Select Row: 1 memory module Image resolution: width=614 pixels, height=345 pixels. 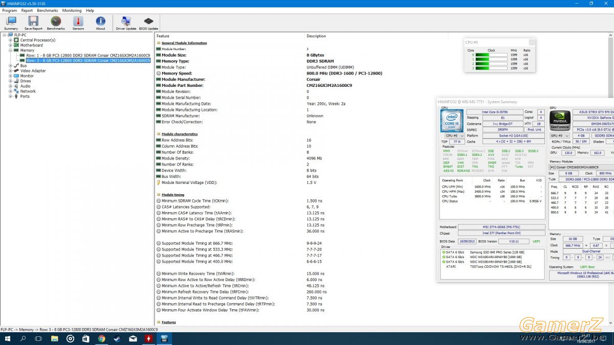[88, 55]
